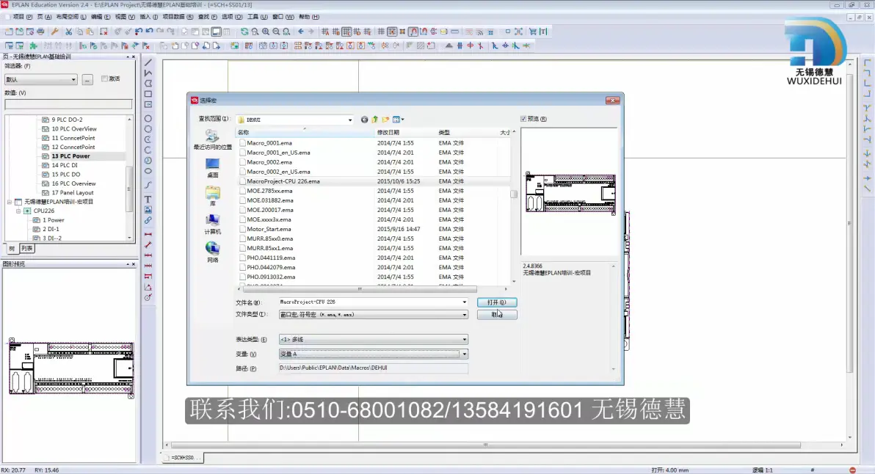Screen dimensions: 875x474
Task: Select page 17 Panel Layout in tree
Action: click(73, 193)
